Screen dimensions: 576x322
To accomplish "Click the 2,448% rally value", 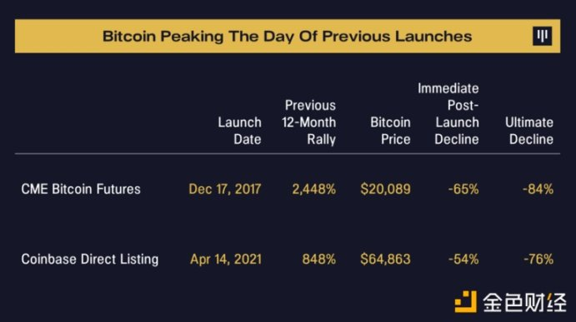I will tap(314, 189).
